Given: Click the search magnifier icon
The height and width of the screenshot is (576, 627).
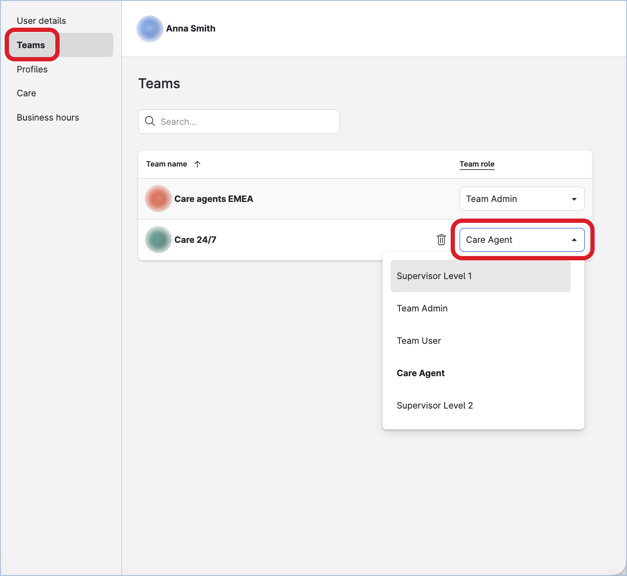Looking at the screenshot, I should [150, 121].
